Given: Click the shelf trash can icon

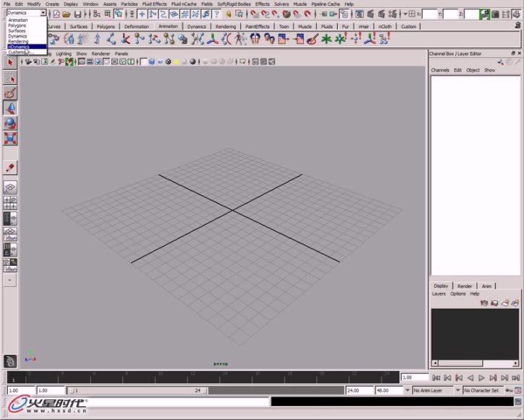Looking at the screenshot, I should pos(517,25).
